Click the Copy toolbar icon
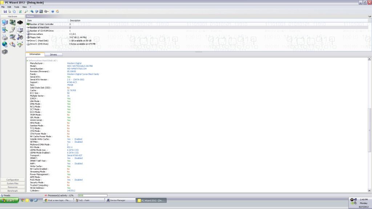The image size is (372, 209). pyautogui.click(x=14, y=11)
